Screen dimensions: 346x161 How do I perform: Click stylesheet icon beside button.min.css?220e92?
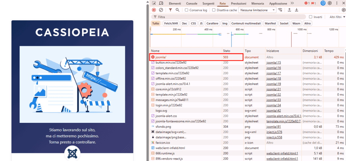point(153,62)
